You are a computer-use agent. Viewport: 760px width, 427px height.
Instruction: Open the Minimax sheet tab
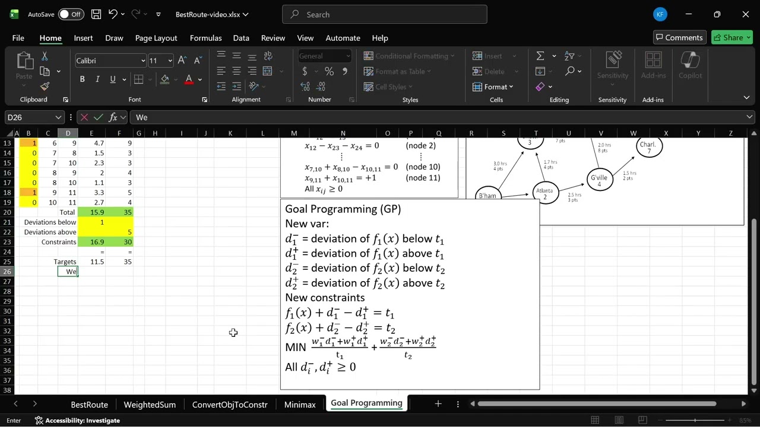click(300, 404)
